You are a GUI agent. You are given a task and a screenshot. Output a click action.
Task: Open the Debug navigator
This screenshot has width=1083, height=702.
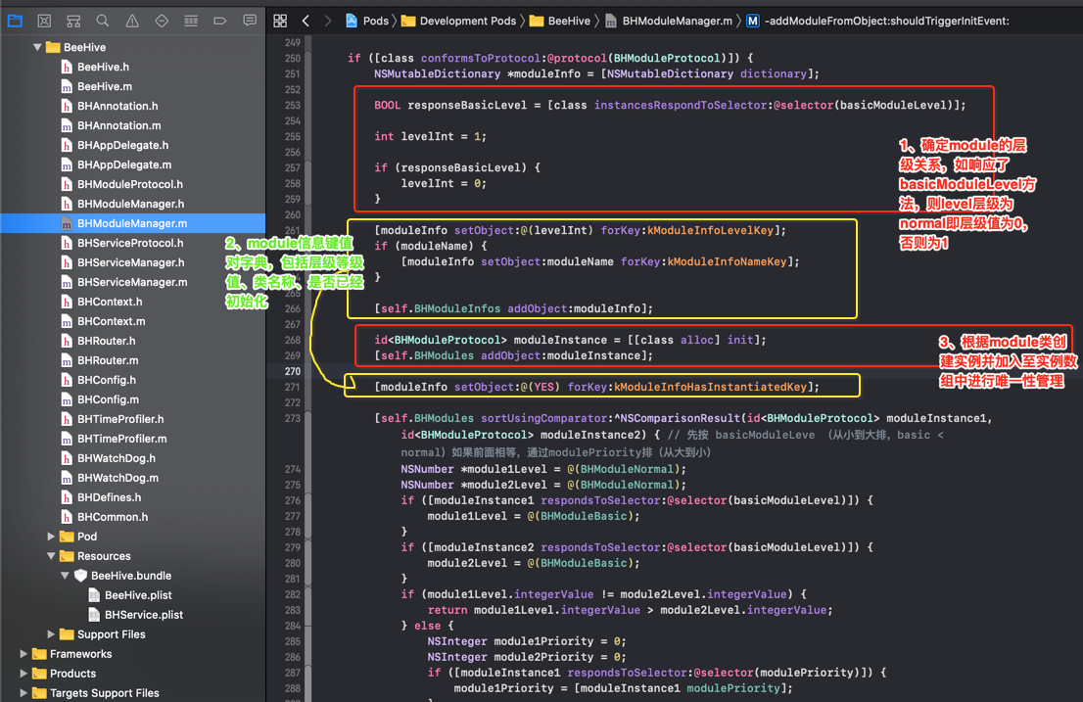(191, 21)
